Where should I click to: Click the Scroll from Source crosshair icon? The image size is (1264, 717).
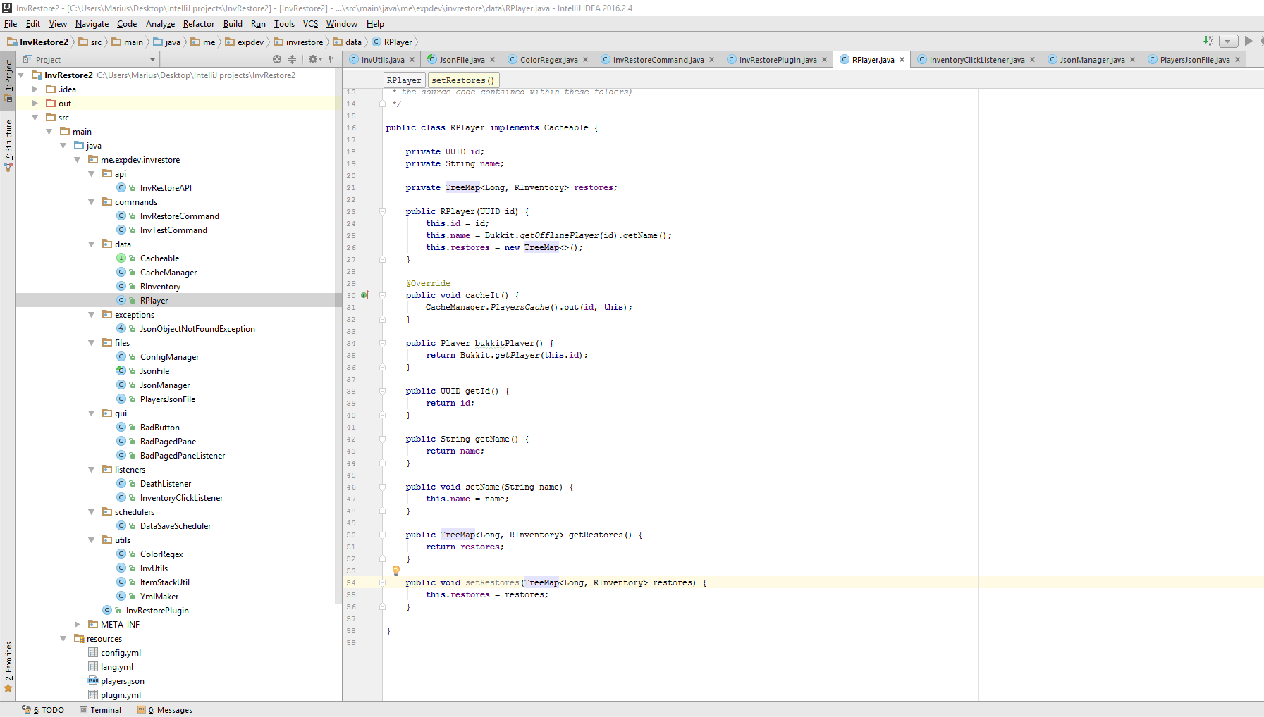277,59
